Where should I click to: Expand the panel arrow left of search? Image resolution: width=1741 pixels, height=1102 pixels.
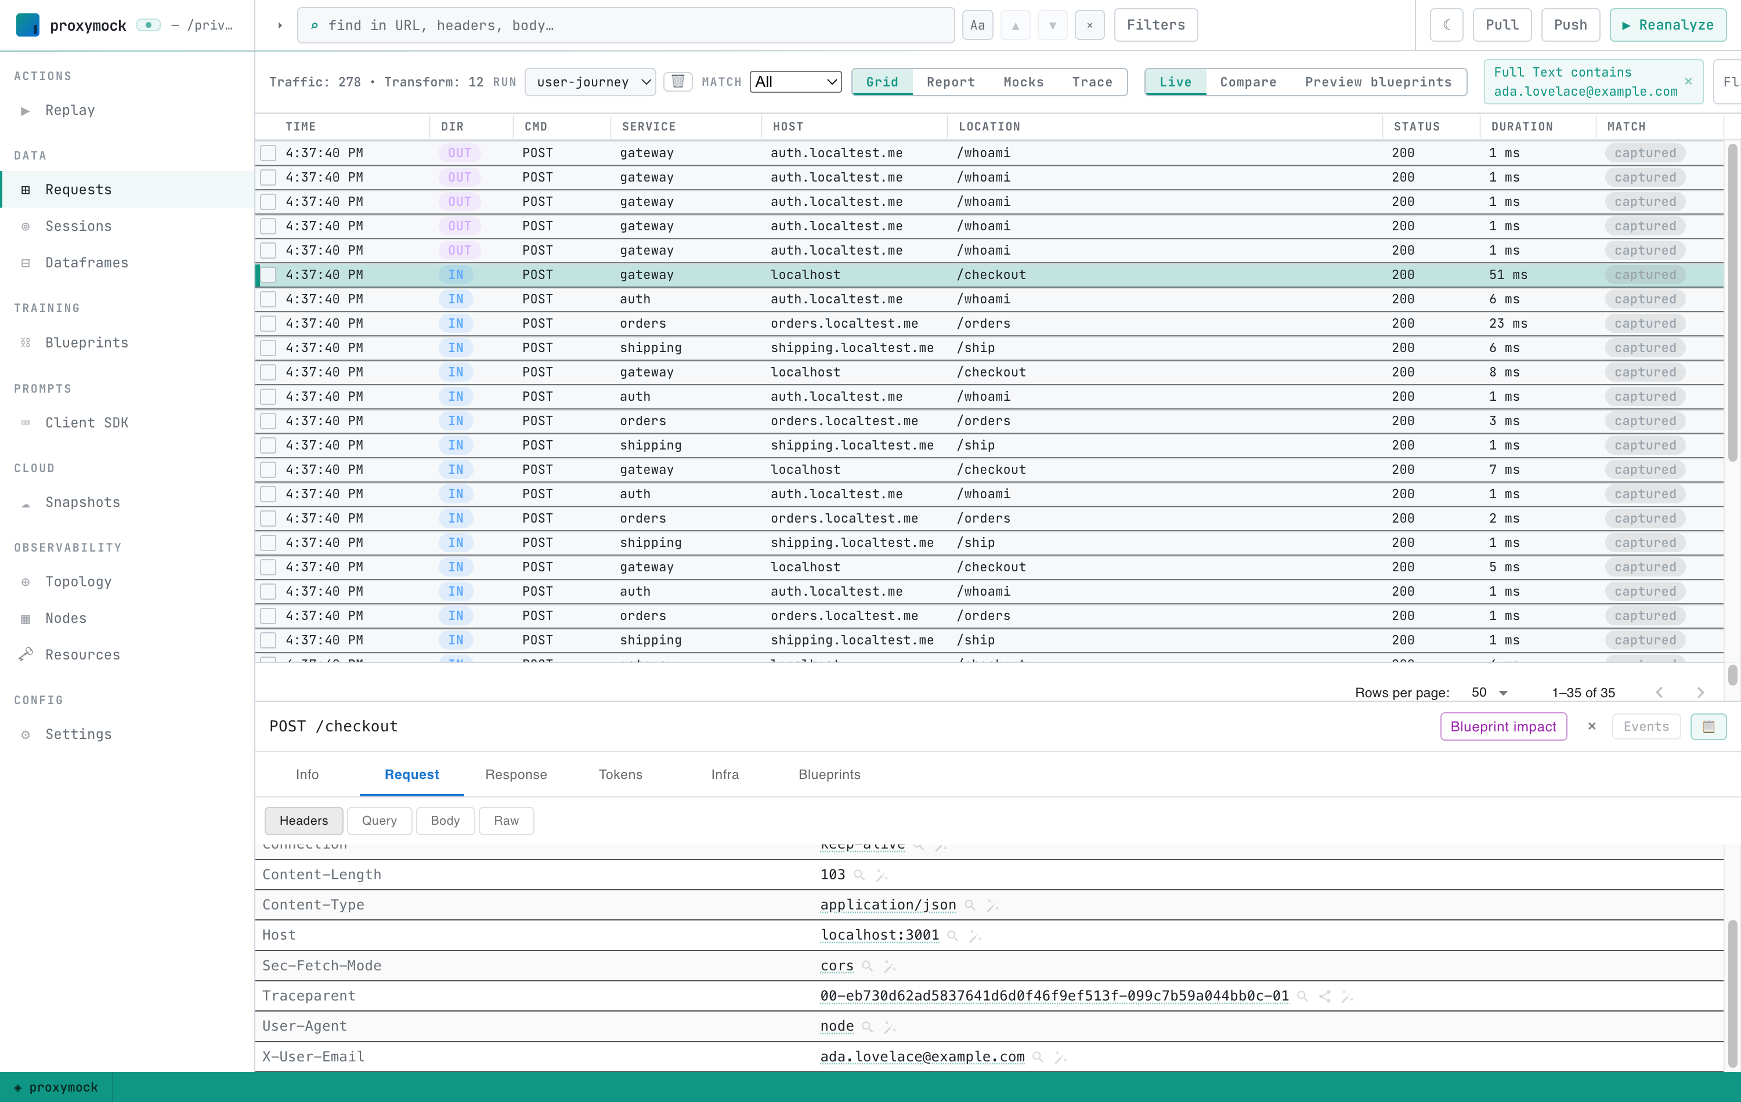point(279,26)
